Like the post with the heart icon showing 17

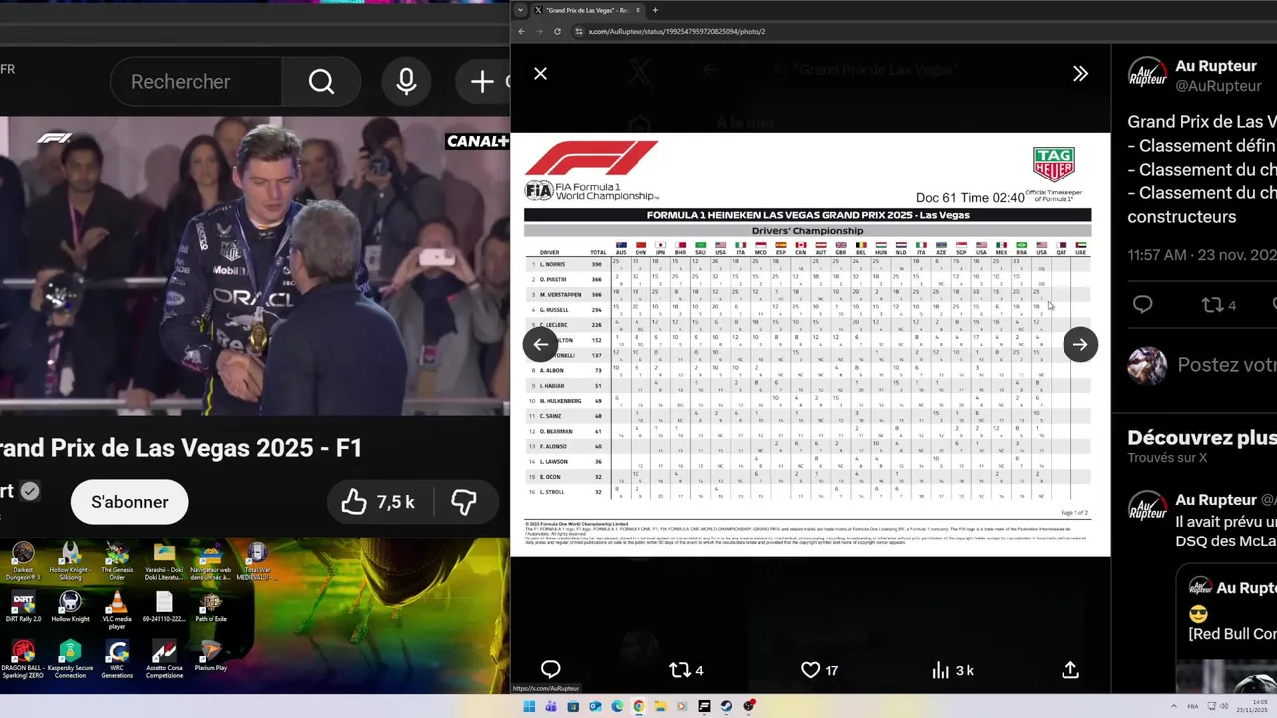pyautogui.click(x=819, y=670)
